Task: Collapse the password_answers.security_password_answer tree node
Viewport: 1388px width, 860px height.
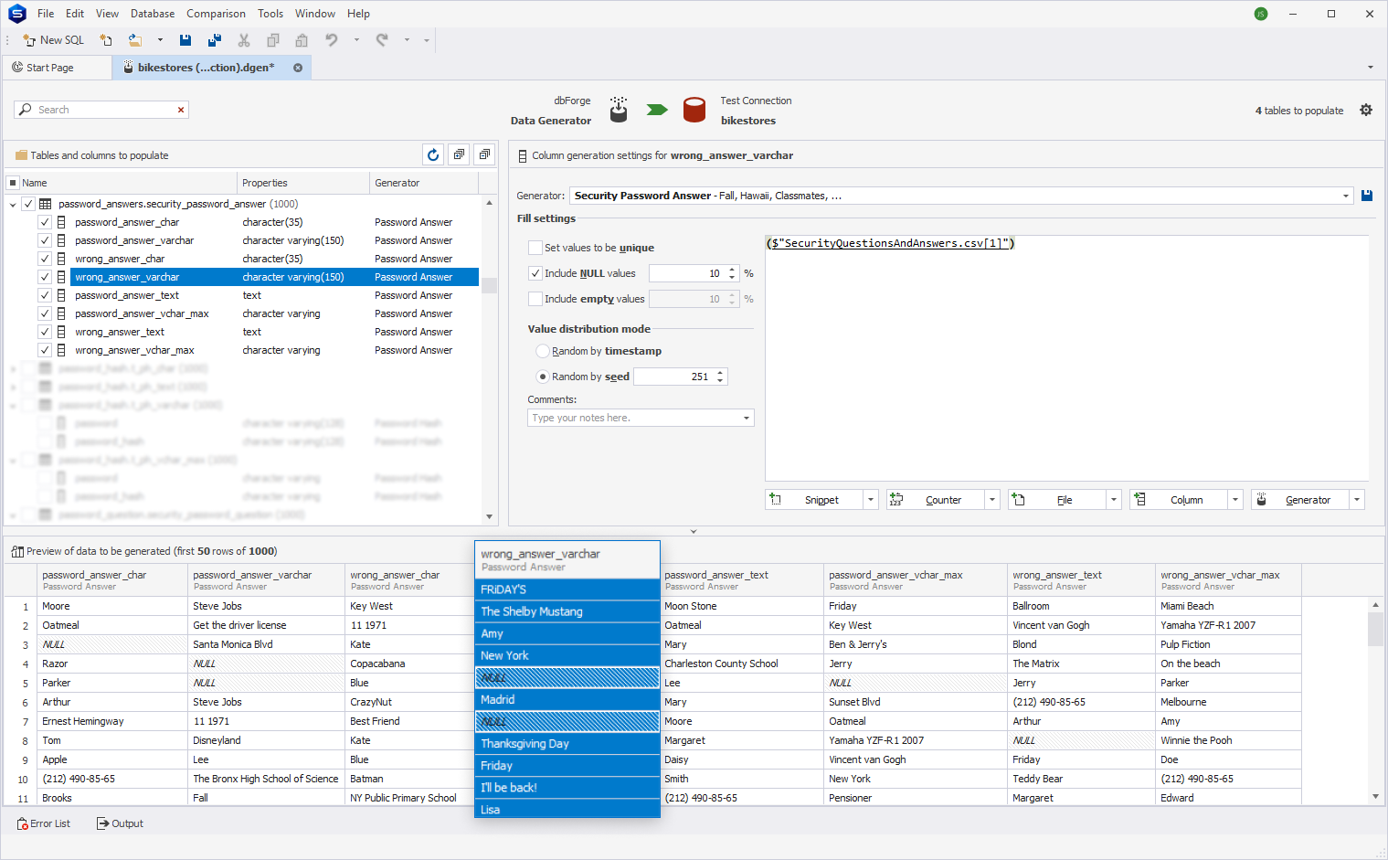Action: 13,205
